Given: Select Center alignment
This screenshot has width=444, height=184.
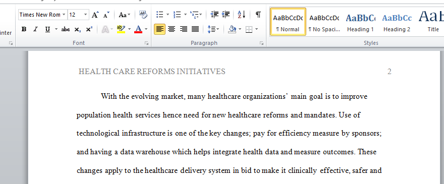Looking at the screenshot, I should coord(172,29).
